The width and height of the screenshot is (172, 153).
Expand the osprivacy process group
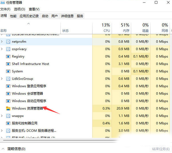(x=2, y=49)
